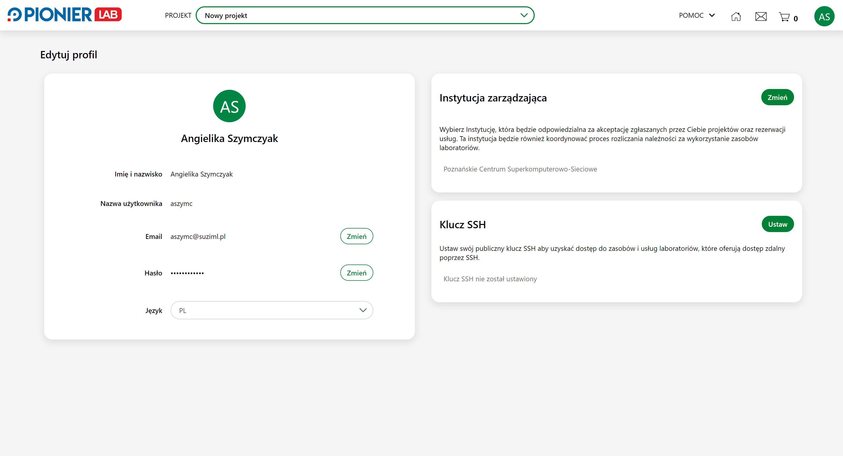The height and width of the screenshot is (456, 843).
Task: Click the masked password dots
Action: [187, 273]
